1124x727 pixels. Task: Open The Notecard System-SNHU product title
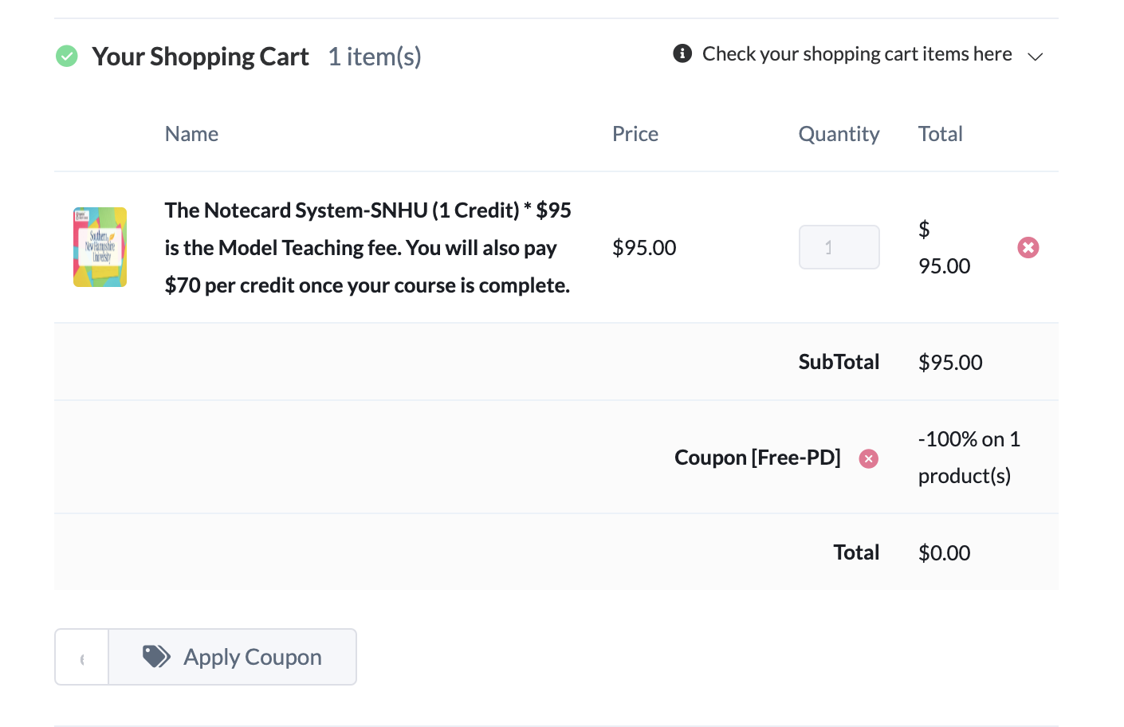point(368,248)
